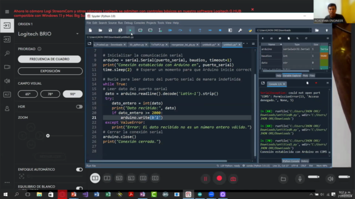Click the red pause recording button
This screenshot has height=199, width=355.
[205, 179]
